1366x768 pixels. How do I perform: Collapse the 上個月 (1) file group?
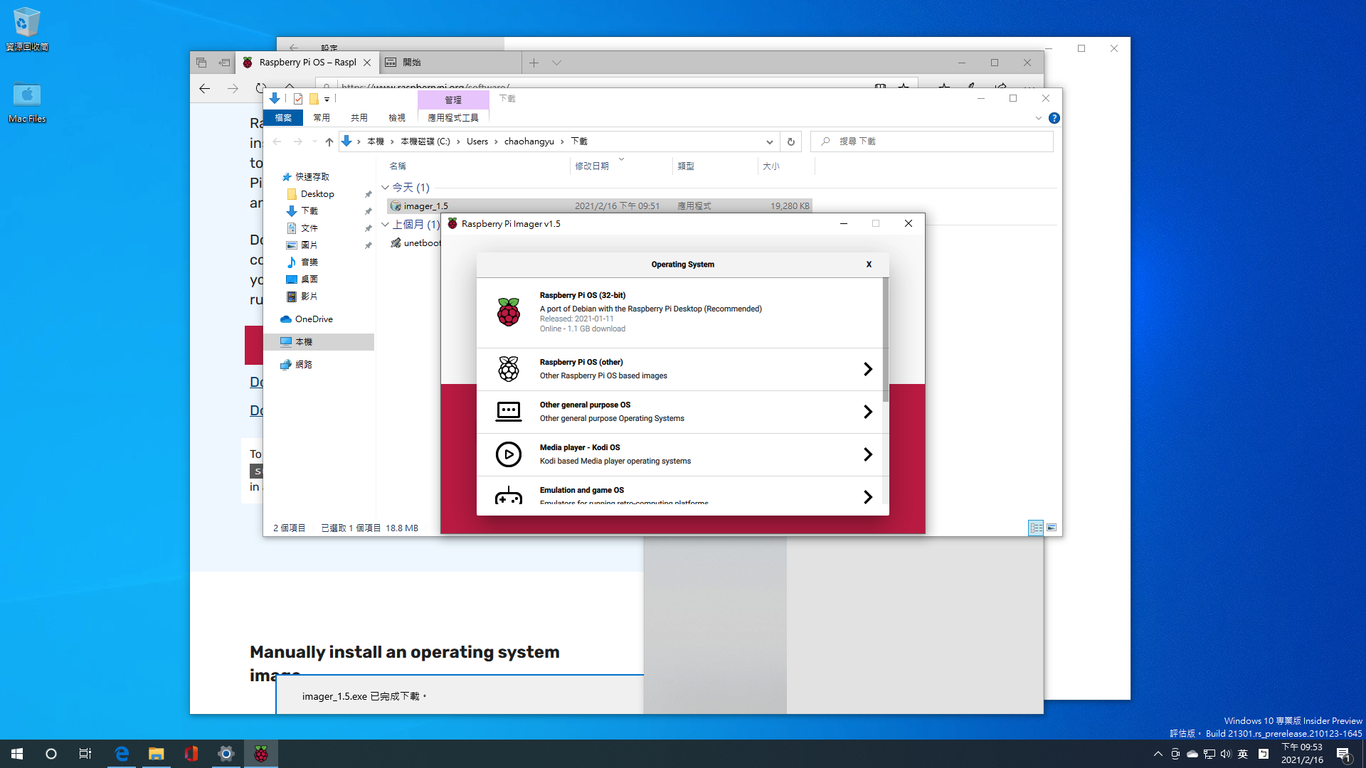[x=385, y=225]
